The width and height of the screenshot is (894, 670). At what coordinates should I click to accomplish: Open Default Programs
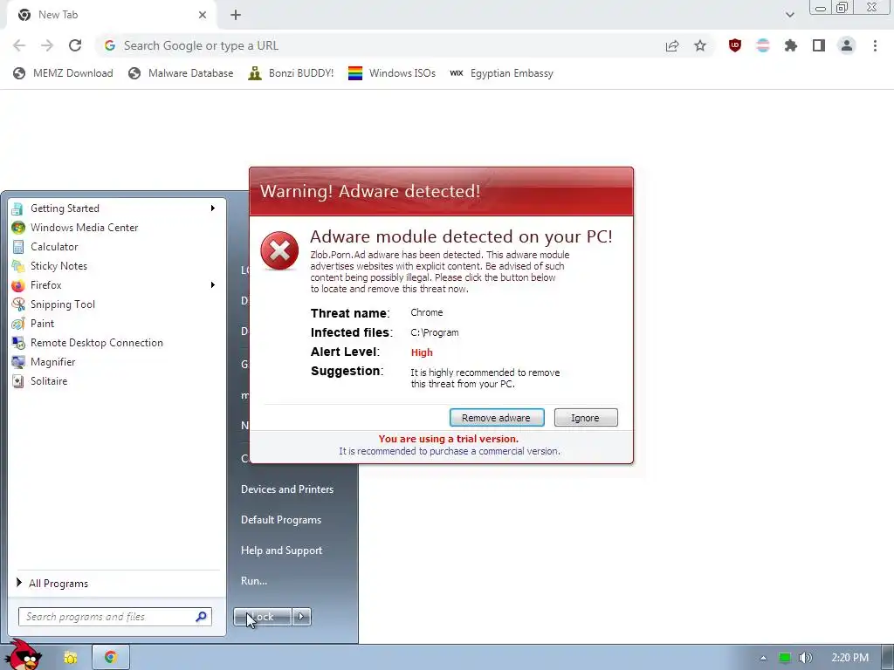pyautogui.click(x=281, y=520)
